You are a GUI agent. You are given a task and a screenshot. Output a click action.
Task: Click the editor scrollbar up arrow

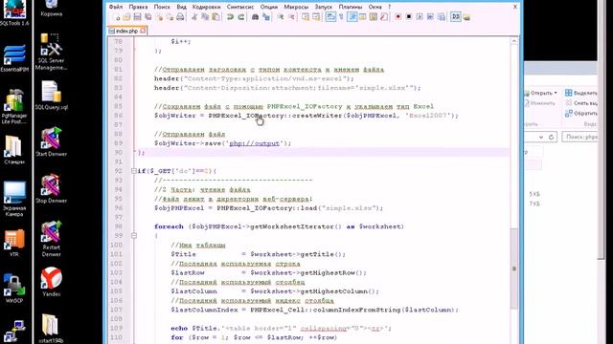(514, 41)
